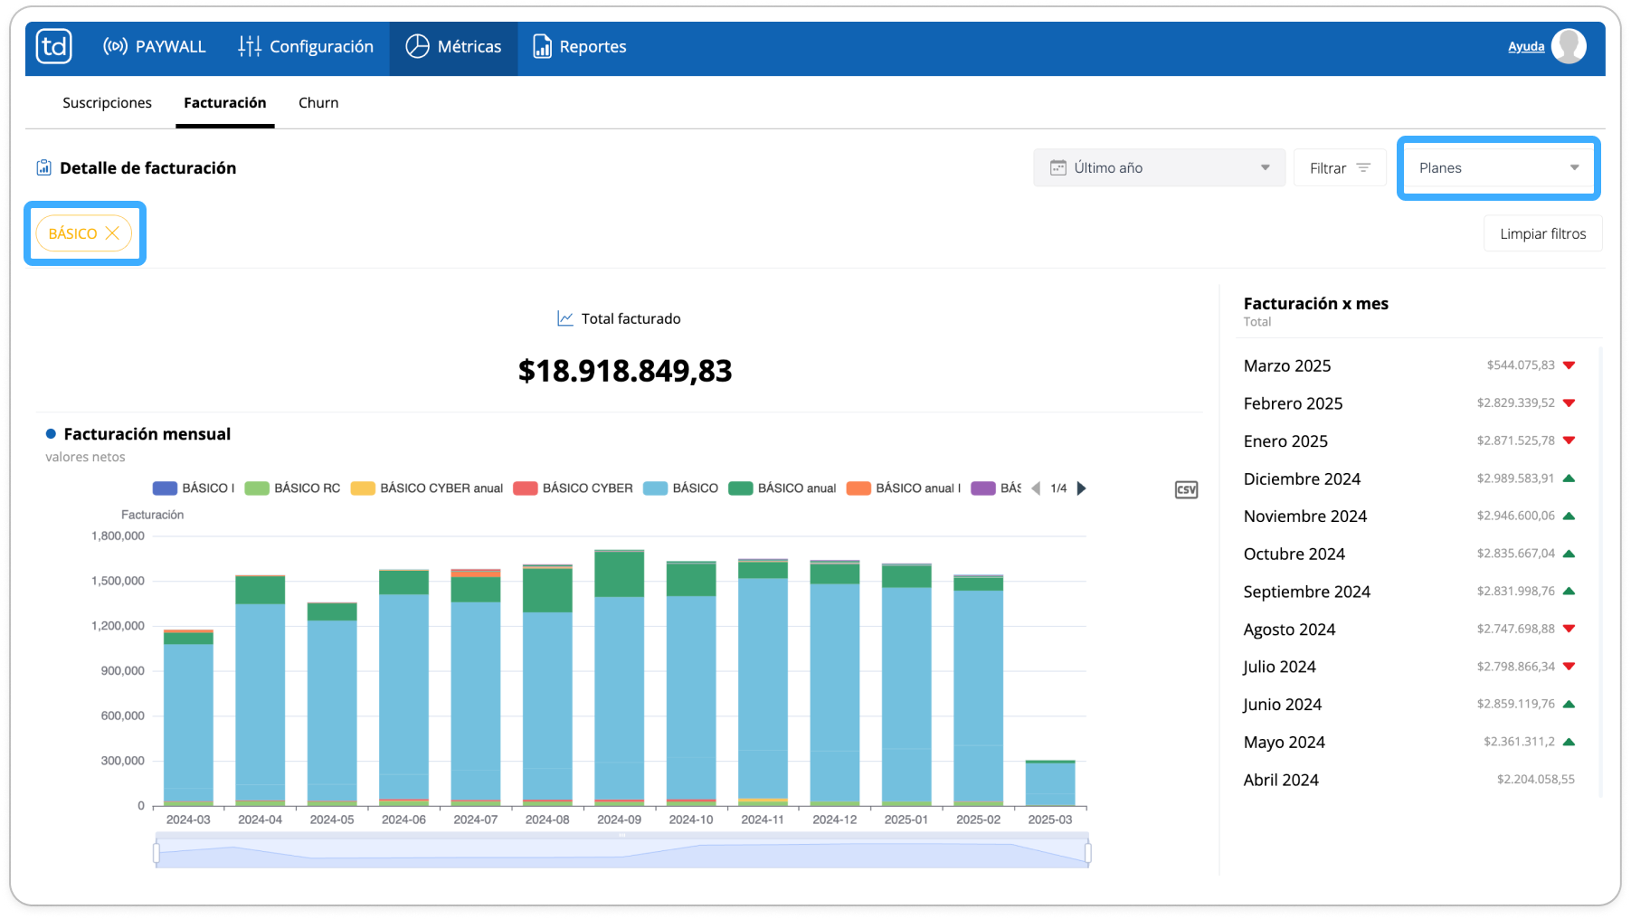Open the Reportes menu
This screenshot has height=919, width=1631.
coord(580,47)
